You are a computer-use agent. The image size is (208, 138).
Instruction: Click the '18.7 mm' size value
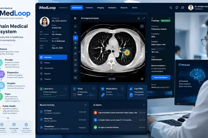(155, 52)
